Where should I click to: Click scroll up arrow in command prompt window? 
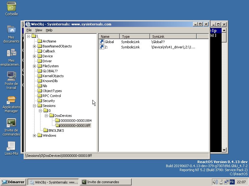pyautogui.click(x=224, y=30)
